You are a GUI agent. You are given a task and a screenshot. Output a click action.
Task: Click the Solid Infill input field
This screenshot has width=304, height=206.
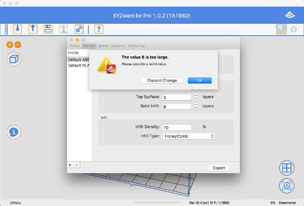[177, 106]
